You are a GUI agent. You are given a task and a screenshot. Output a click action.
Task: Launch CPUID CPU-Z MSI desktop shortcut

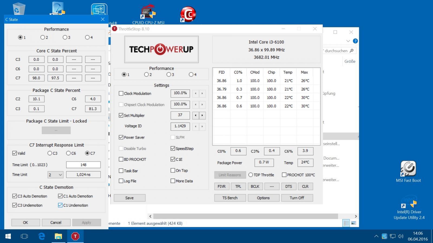(148, 15)
